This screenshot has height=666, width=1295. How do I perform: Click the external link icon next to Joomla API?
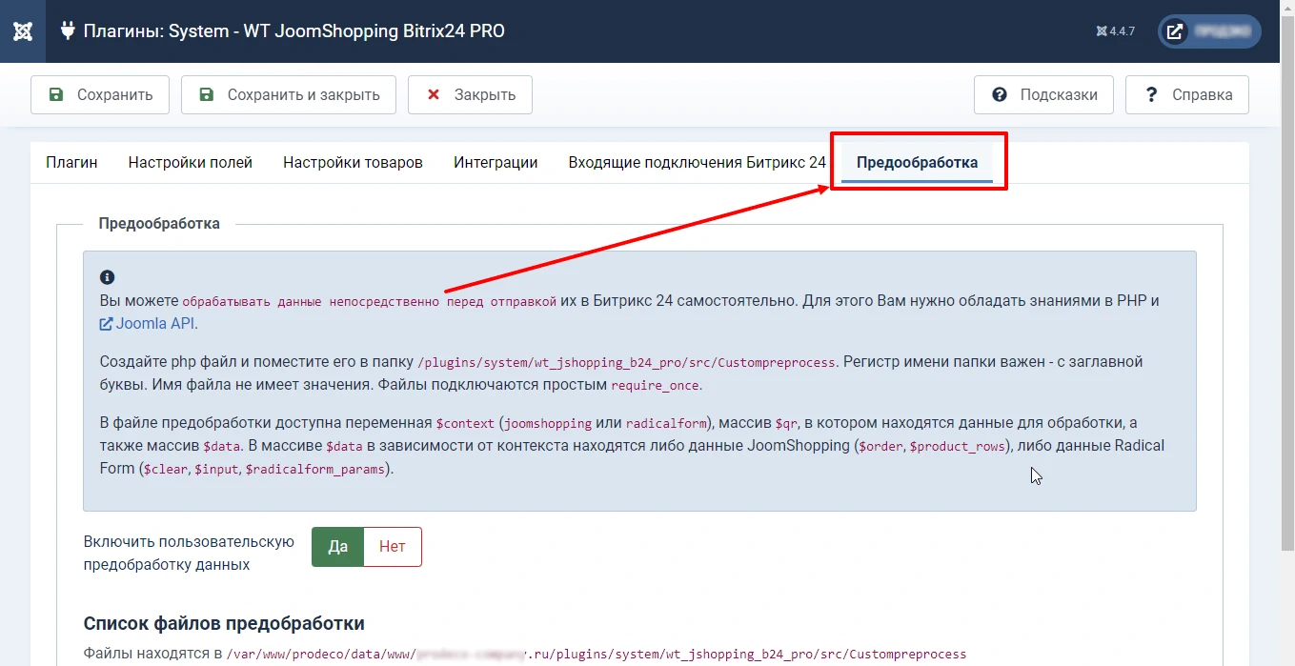click(x=105, y=323)
